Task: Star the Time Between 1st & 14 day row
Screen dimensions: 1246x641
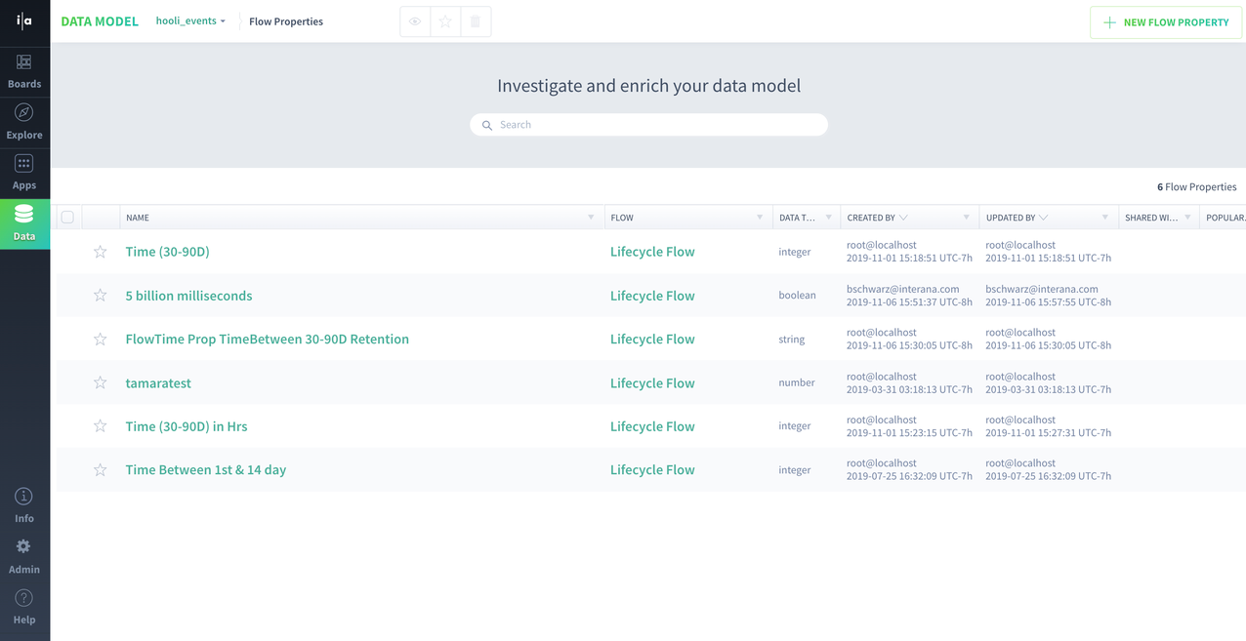Action: (x=100, y=470)
